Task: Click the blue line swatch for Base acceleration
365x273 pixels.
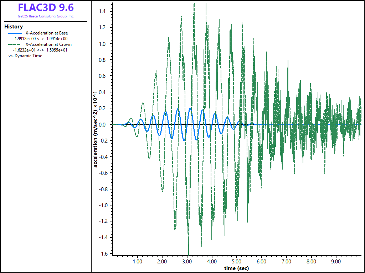Action: [x=15, y=33]
